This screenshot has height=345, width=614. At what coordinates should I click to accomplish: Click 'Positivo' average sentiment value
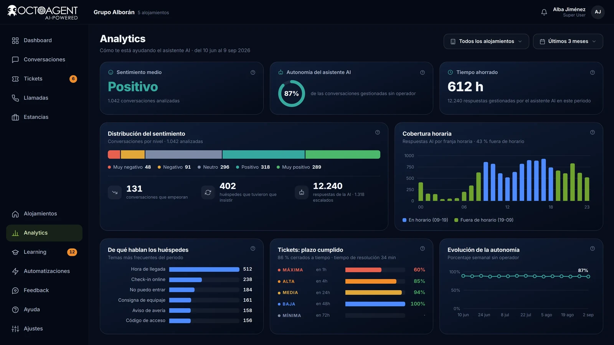click(x=133, y=87)
